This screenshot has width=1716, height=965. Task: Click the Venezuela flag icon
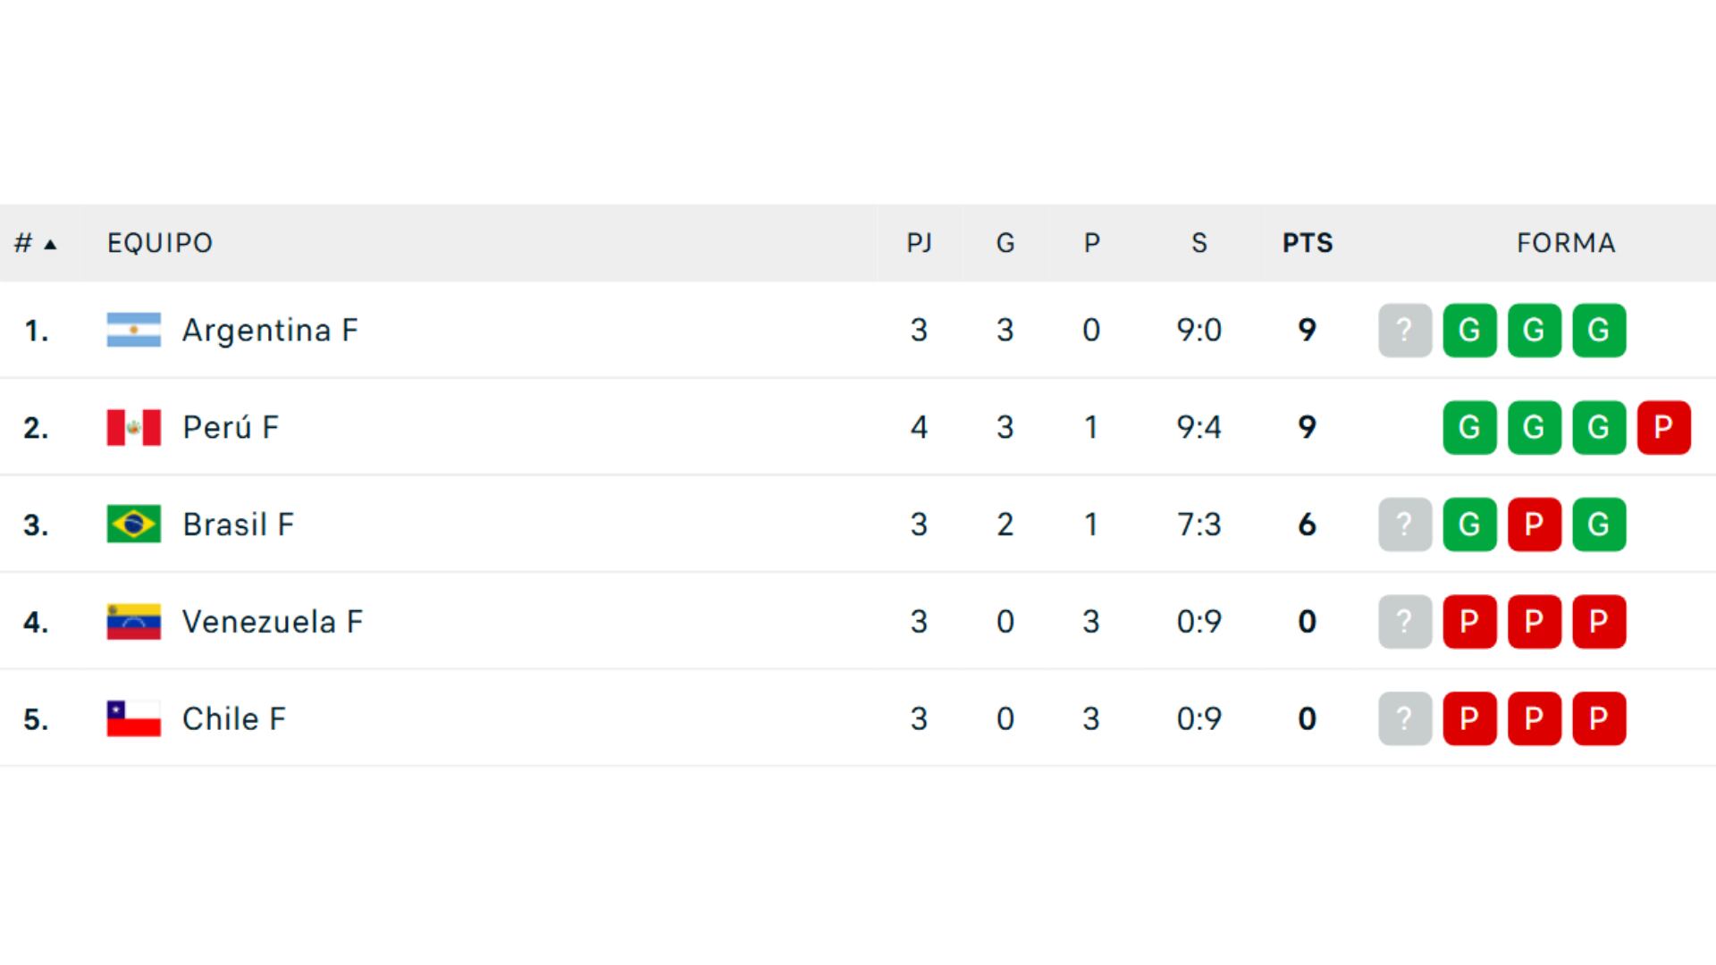132,622
